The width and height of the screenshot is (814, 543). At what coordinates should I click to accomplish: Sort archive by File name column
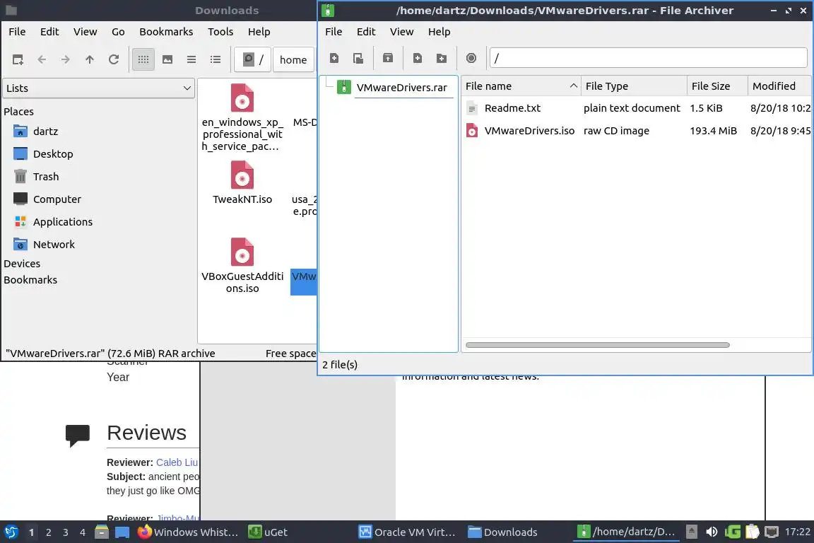[521, 86]
